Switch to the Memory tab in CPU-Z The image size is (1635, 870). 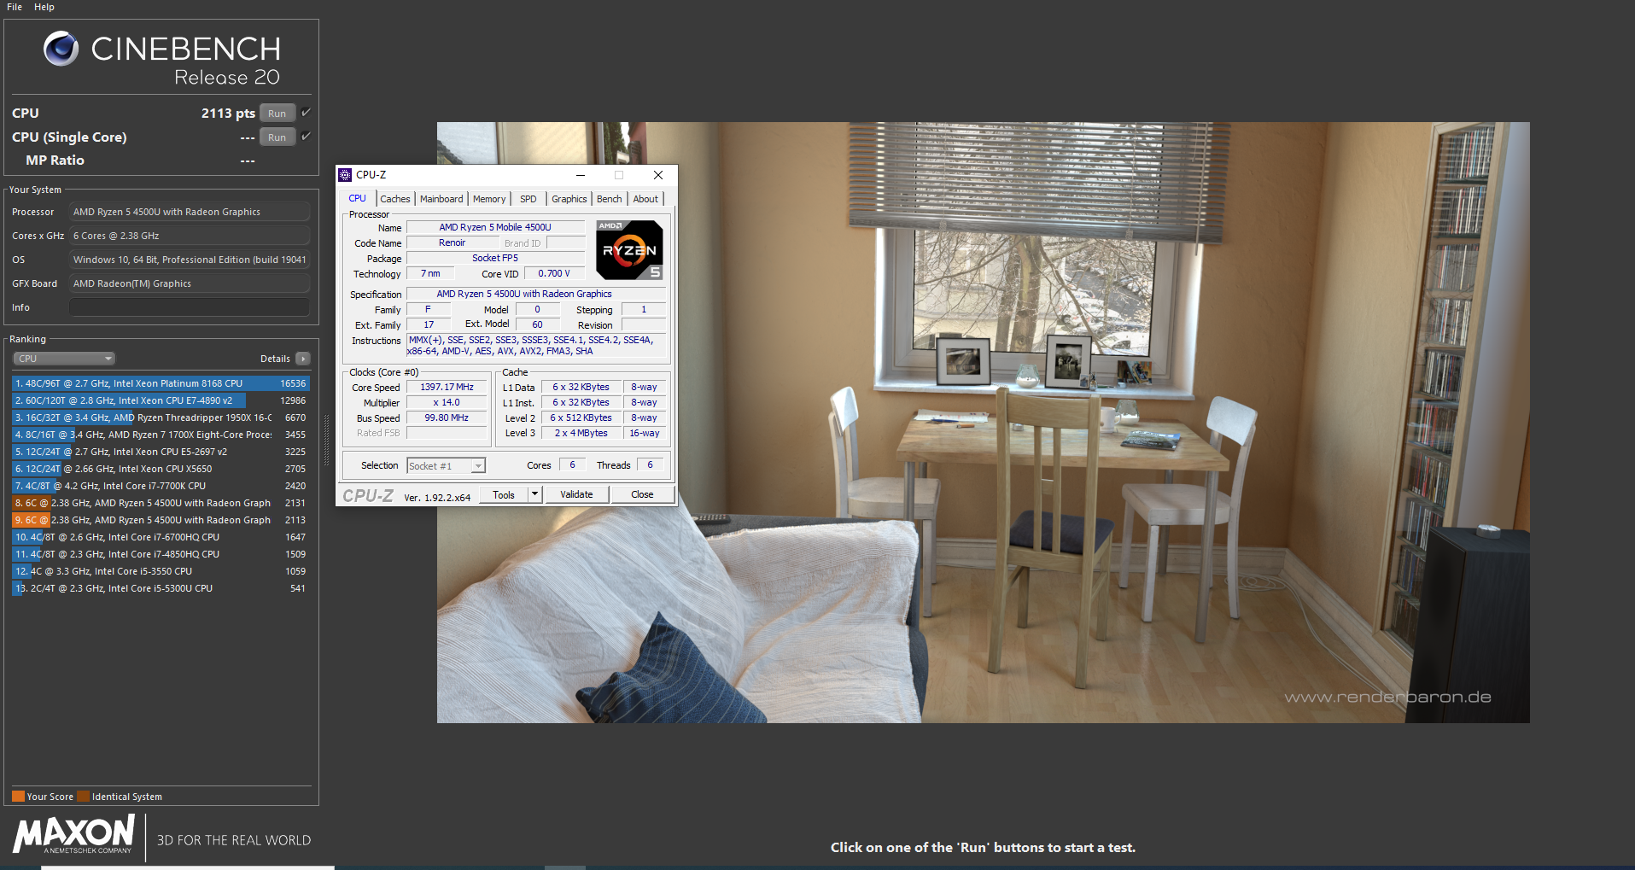tap(489, 199)
